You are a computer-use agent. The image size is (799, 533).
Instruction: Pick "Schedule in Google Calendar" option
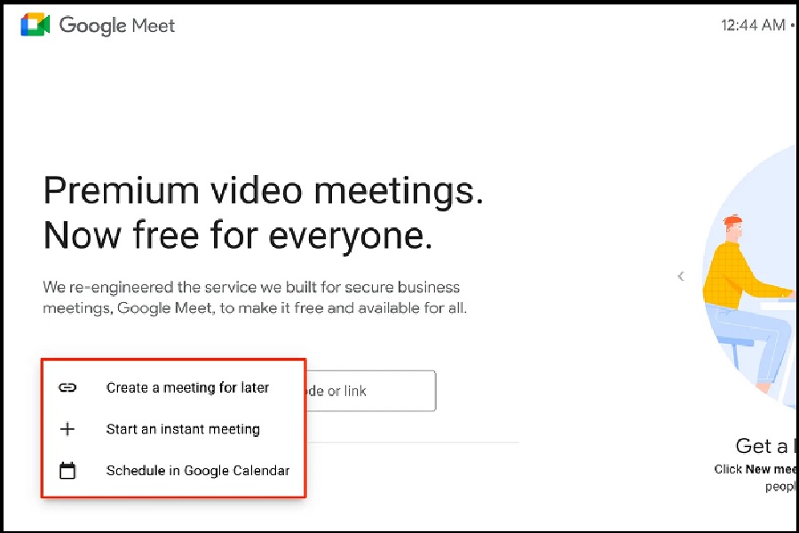[197, 471]
